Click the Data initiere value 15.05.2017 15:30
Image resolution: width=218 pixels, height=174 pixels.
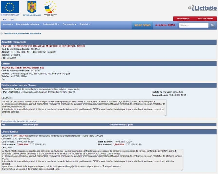tap(25, 142)
